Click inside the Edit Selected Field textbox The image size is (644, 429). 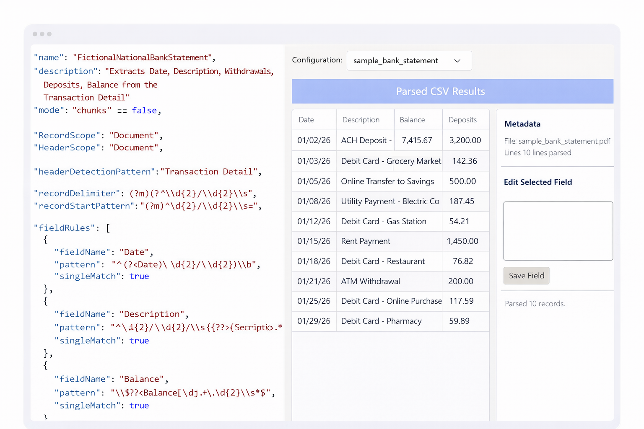[x=558, y=231]
